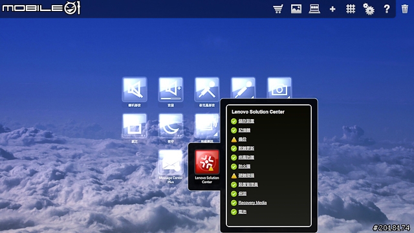Open the volume tile with speaker plus
The height and width of the screenshot is (233, 414).
pos(171,89)
